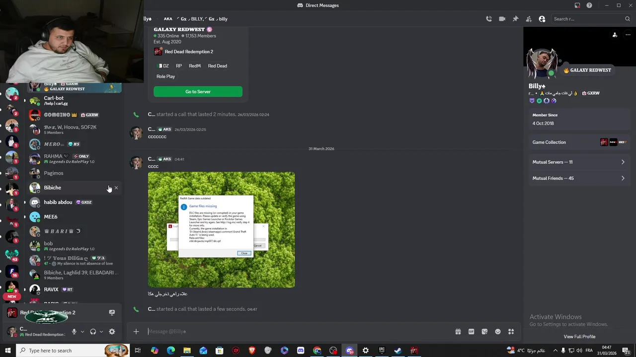Open Game Collection in the profile
Screen dimensions: 636x357
coord(578,142)
